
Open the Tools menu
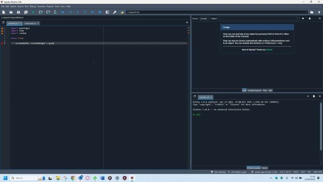pos(57,7)
